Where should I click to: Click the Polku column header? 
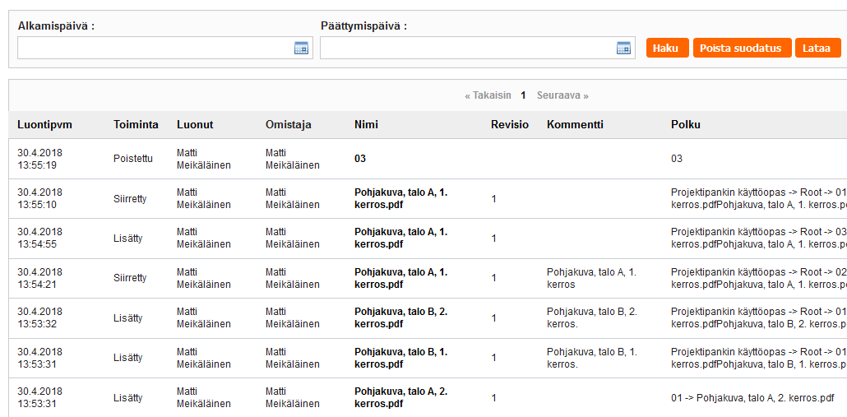coord(685,125)
